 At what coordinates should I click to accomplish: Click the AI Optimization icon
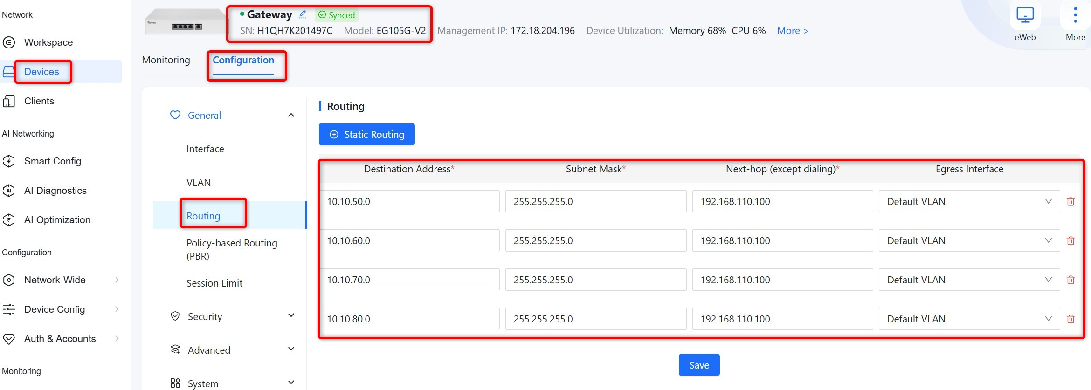pos(9,220)
